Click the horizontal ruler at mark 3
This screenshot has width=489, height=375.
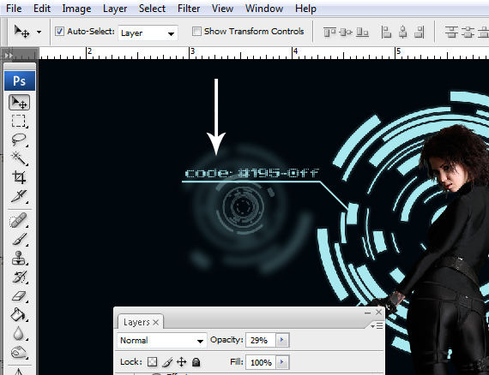(x=192, y=52)
